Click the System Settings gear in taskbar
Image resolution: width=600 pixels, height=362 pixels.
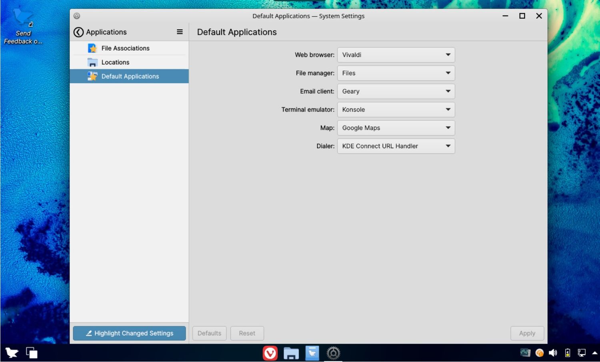click(333, 353)
